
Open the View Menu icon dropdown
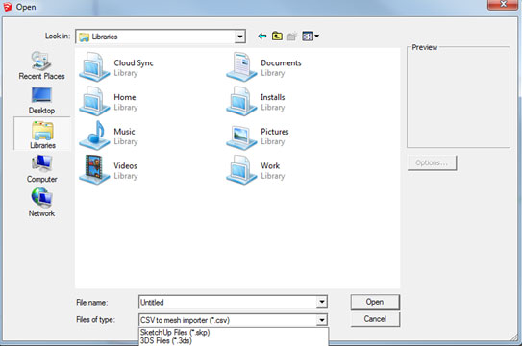coord(311,36)
